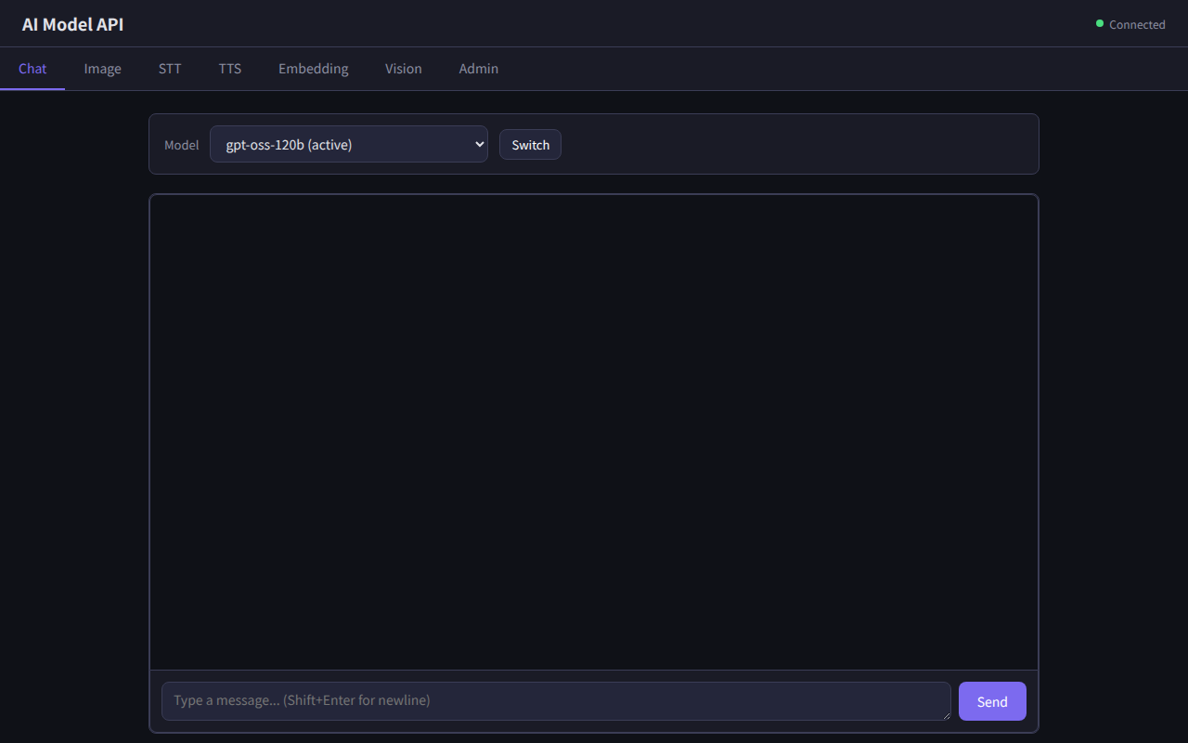The width and height of the screenshot is (1188, 743).
Task: Click the textarea resize handle
Action: [x=947, y=717]
